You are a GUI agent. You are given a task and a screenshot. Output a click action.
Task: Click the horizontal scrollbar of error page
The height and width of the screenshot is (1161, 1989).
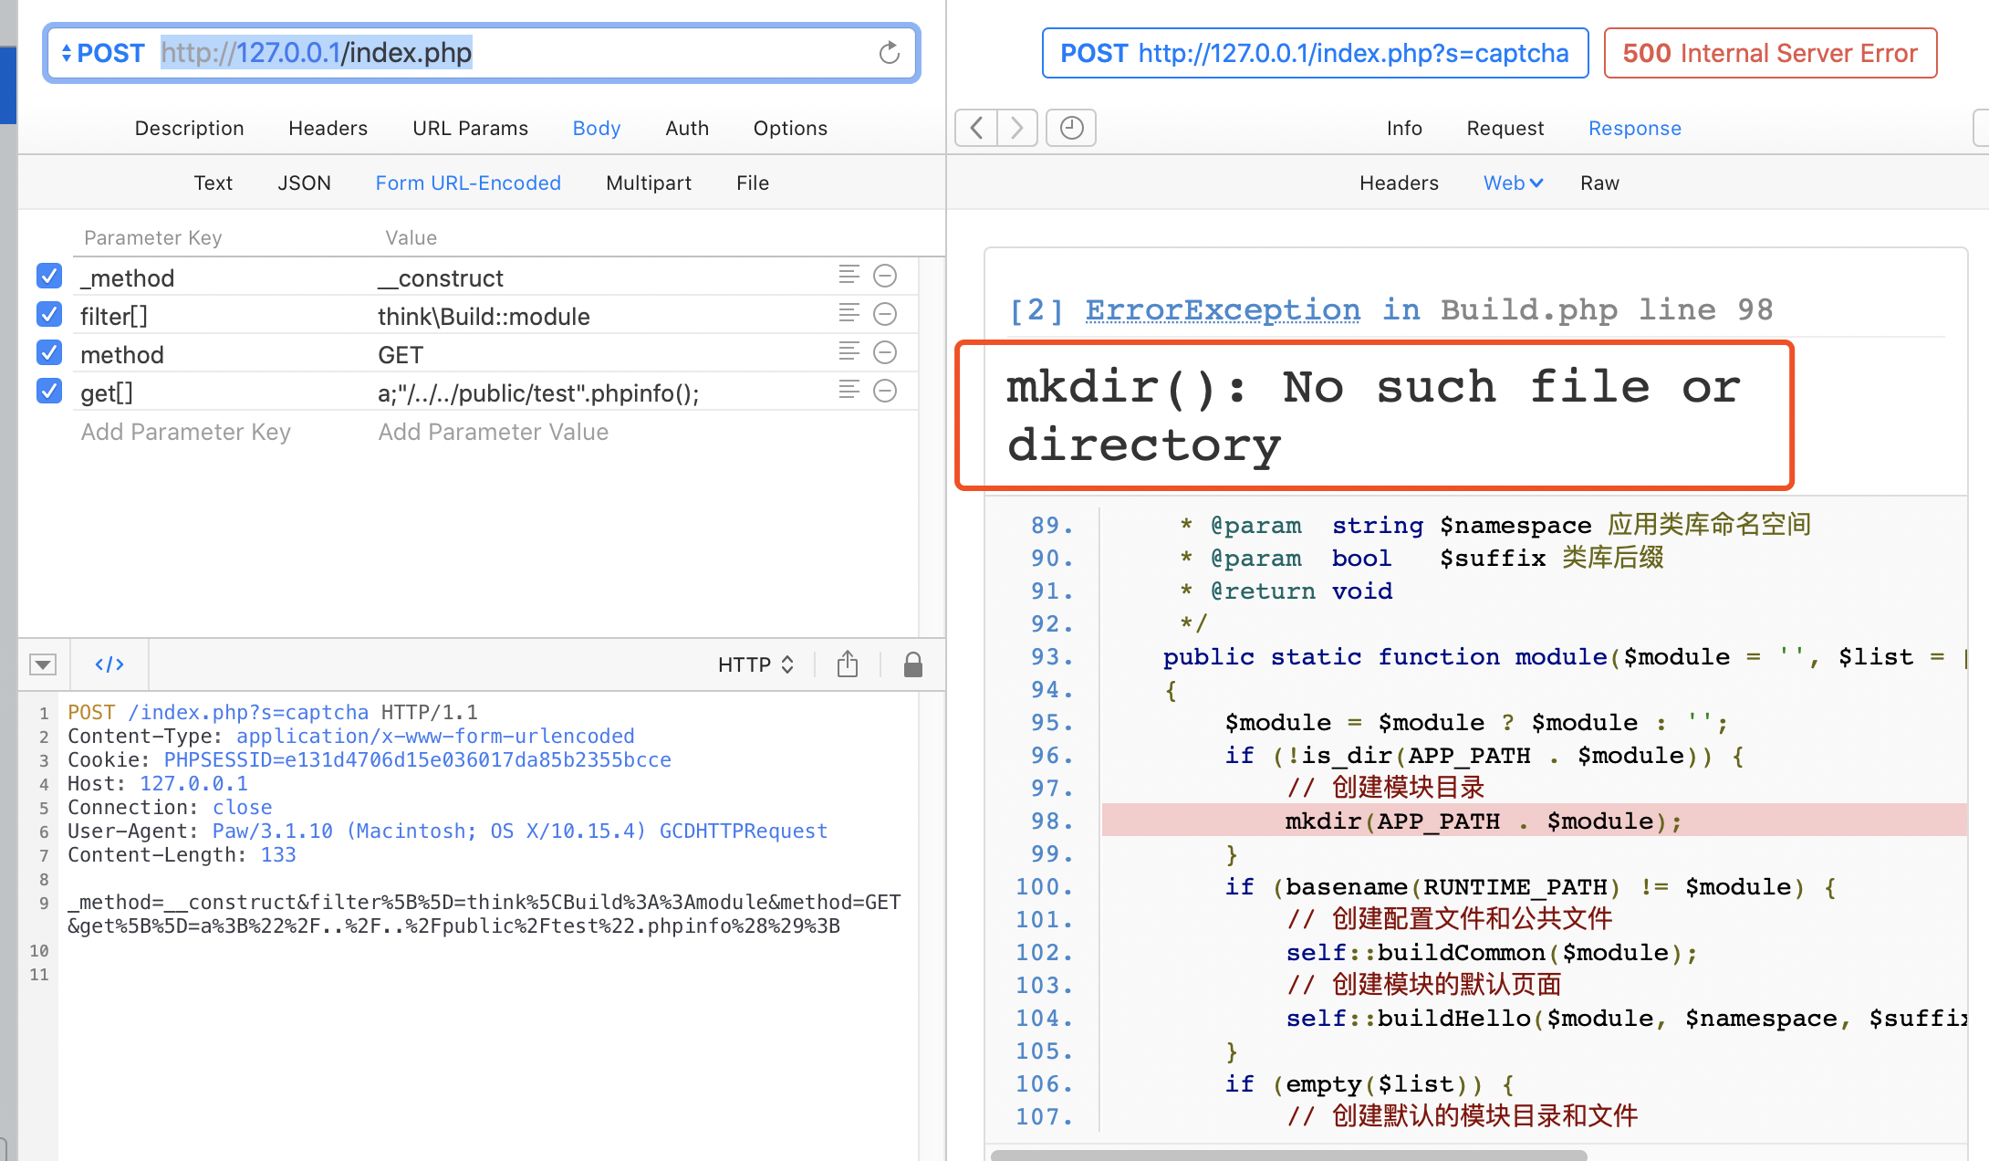pyautogui.click(x=1288, y=1155)
